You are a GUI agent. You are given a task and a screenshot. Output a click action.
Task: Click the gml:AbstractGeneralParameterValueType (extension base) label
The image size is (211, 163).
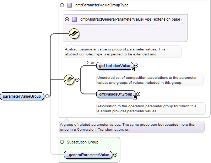coord(131,20)
